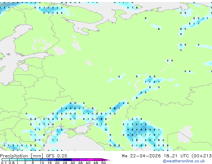
Task: Pick the 35–40 mm violet legend swatch
Action: (x=83, y=160)
